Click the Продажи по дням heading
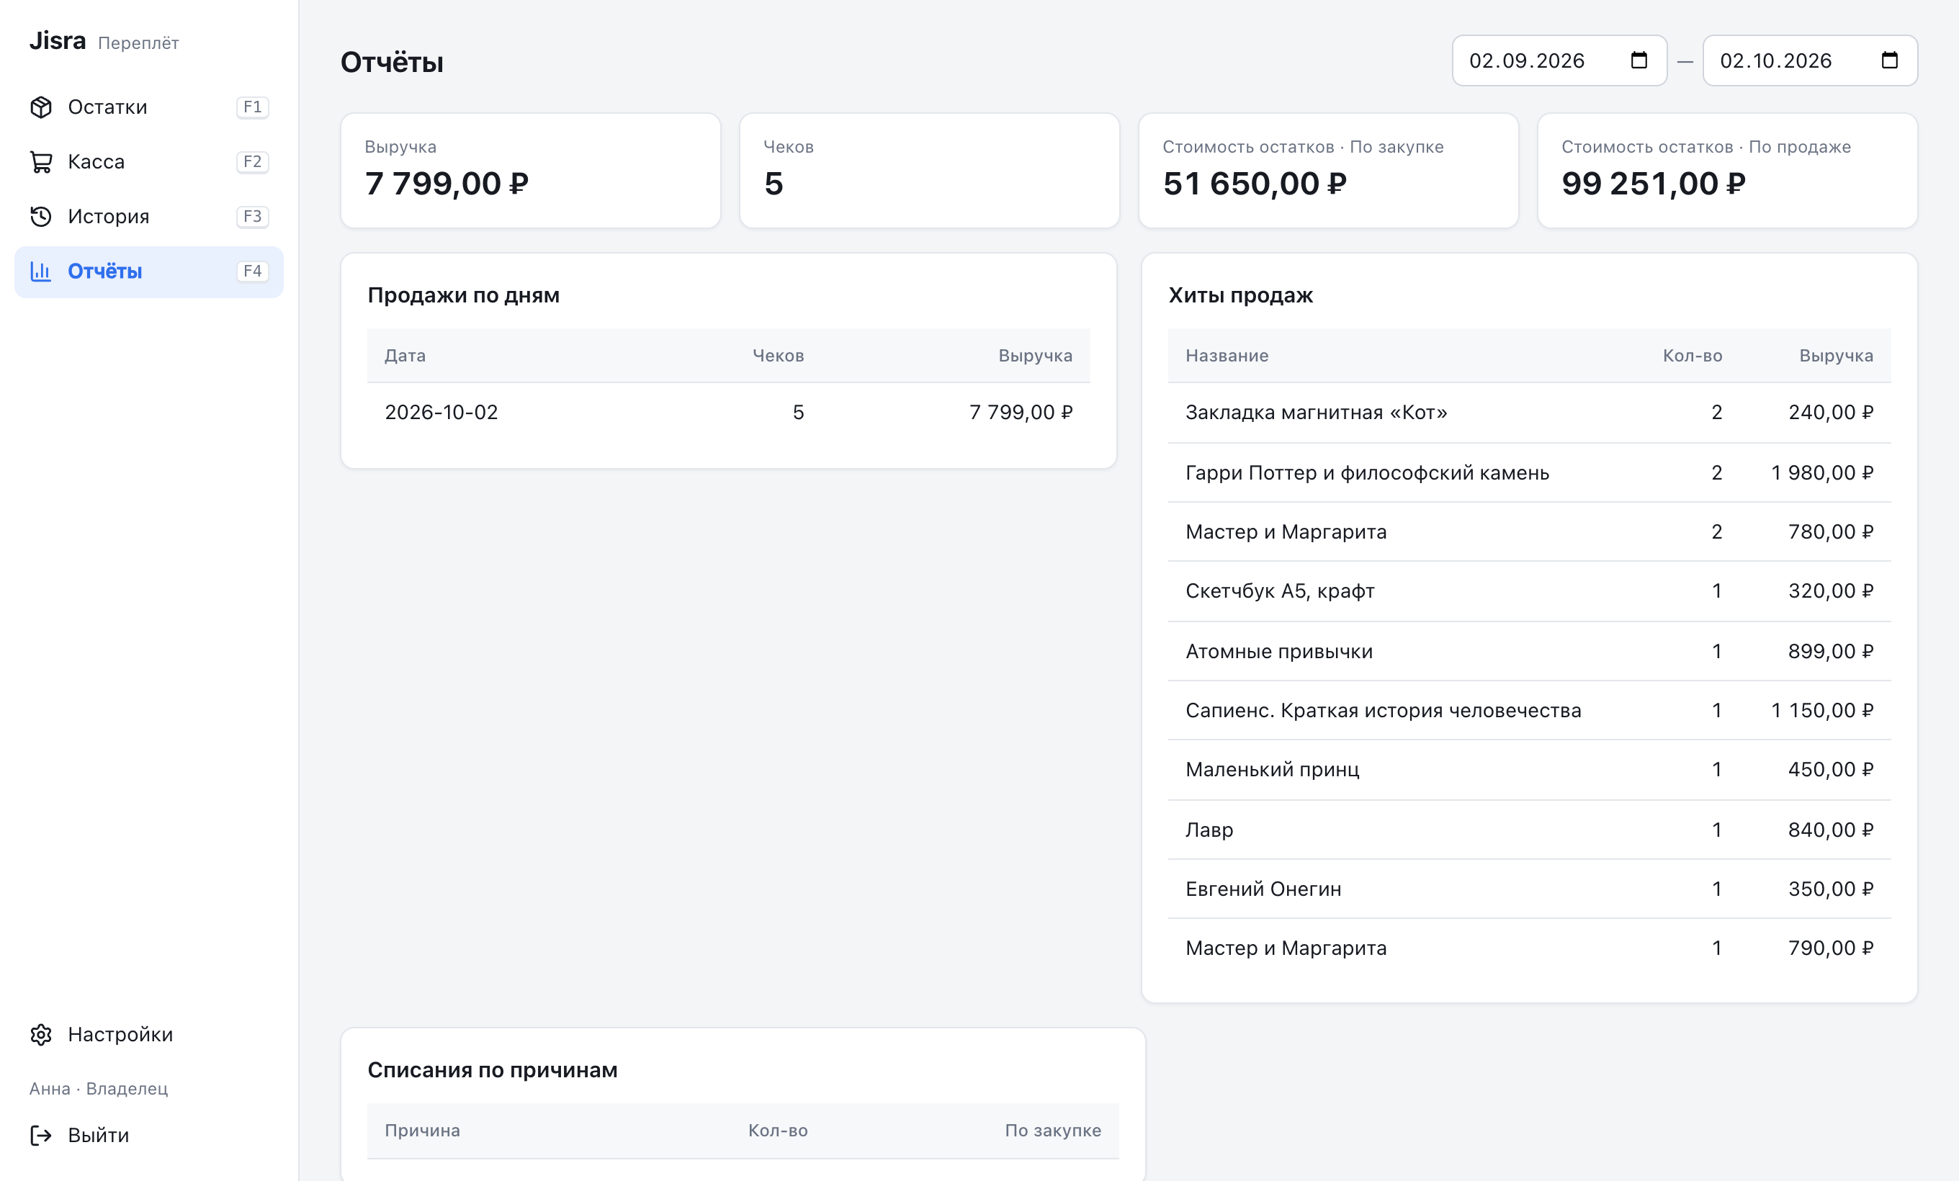The image size is (1959, 1181). 464,295
